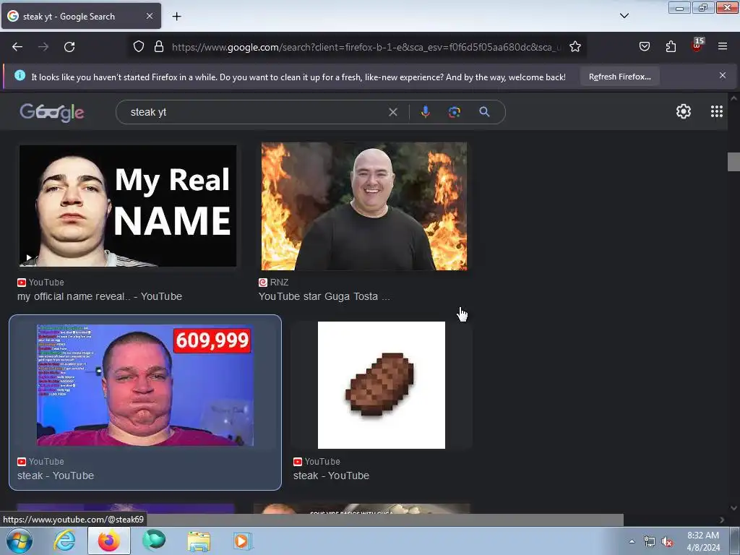Open the Minecraft steak pixel image
This screenshot has height=555, width=740.
click(382, 385)
